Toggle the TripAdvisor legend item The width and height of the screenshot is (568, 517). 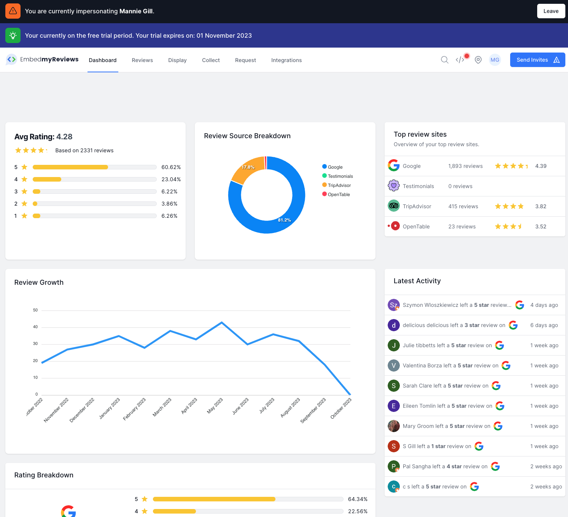[337, 185]
